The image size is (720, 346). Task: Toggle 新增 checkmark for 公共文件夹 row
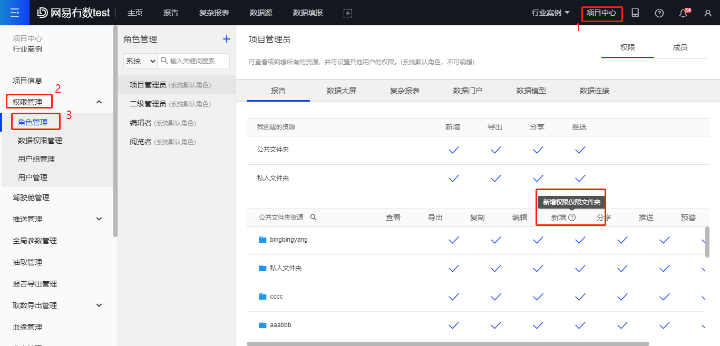[x=453, y=150]
